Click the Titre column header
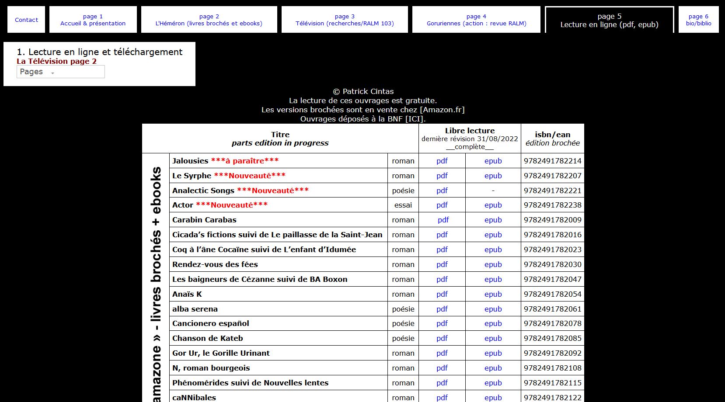725x402 pixels. (280, 139)
